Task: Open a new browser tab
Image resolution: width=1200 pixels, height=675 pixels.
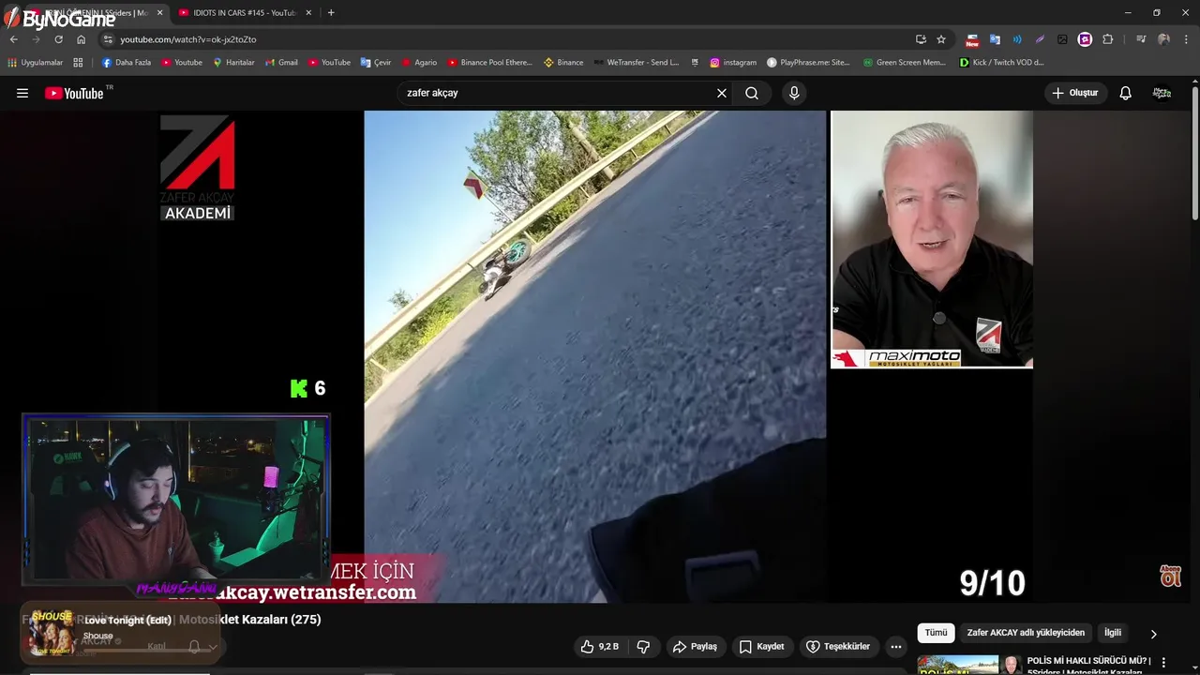Action: point(331,12)
